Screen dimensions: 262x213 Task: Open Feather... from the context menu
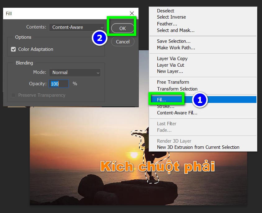[x=167, y=24]
